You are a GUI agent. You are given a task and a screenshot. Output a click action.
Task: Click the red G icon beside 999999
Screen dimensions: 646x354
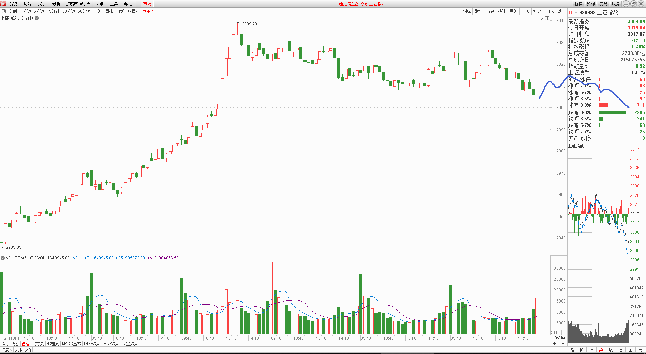point(571,13)
